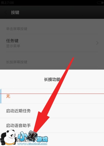Tap the 晚上7:08 clock in the status bar

[7, 2]
